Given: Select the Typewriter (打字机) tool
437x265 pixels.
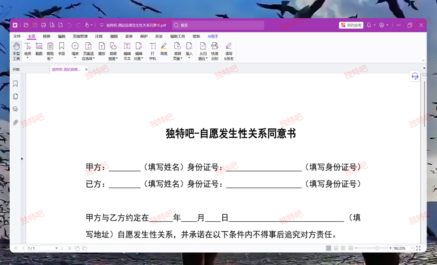Looking at the screenshot, I should click(x=153, y=51).
